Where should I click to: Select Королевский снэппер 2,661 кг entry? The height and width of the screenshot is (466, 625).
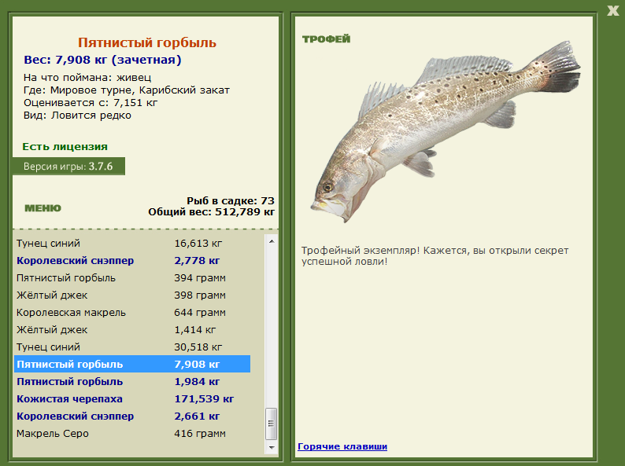point(132,416)
